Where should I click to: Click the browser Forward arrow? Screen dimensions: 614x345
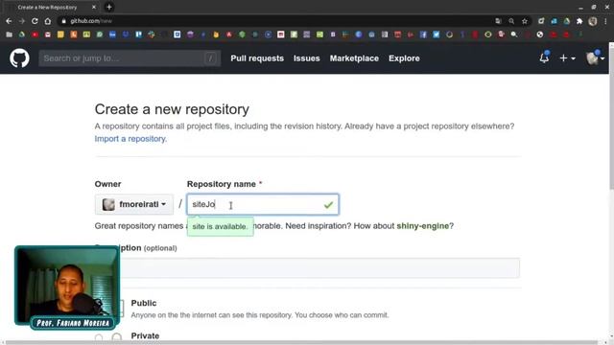[x=21, y=21]
